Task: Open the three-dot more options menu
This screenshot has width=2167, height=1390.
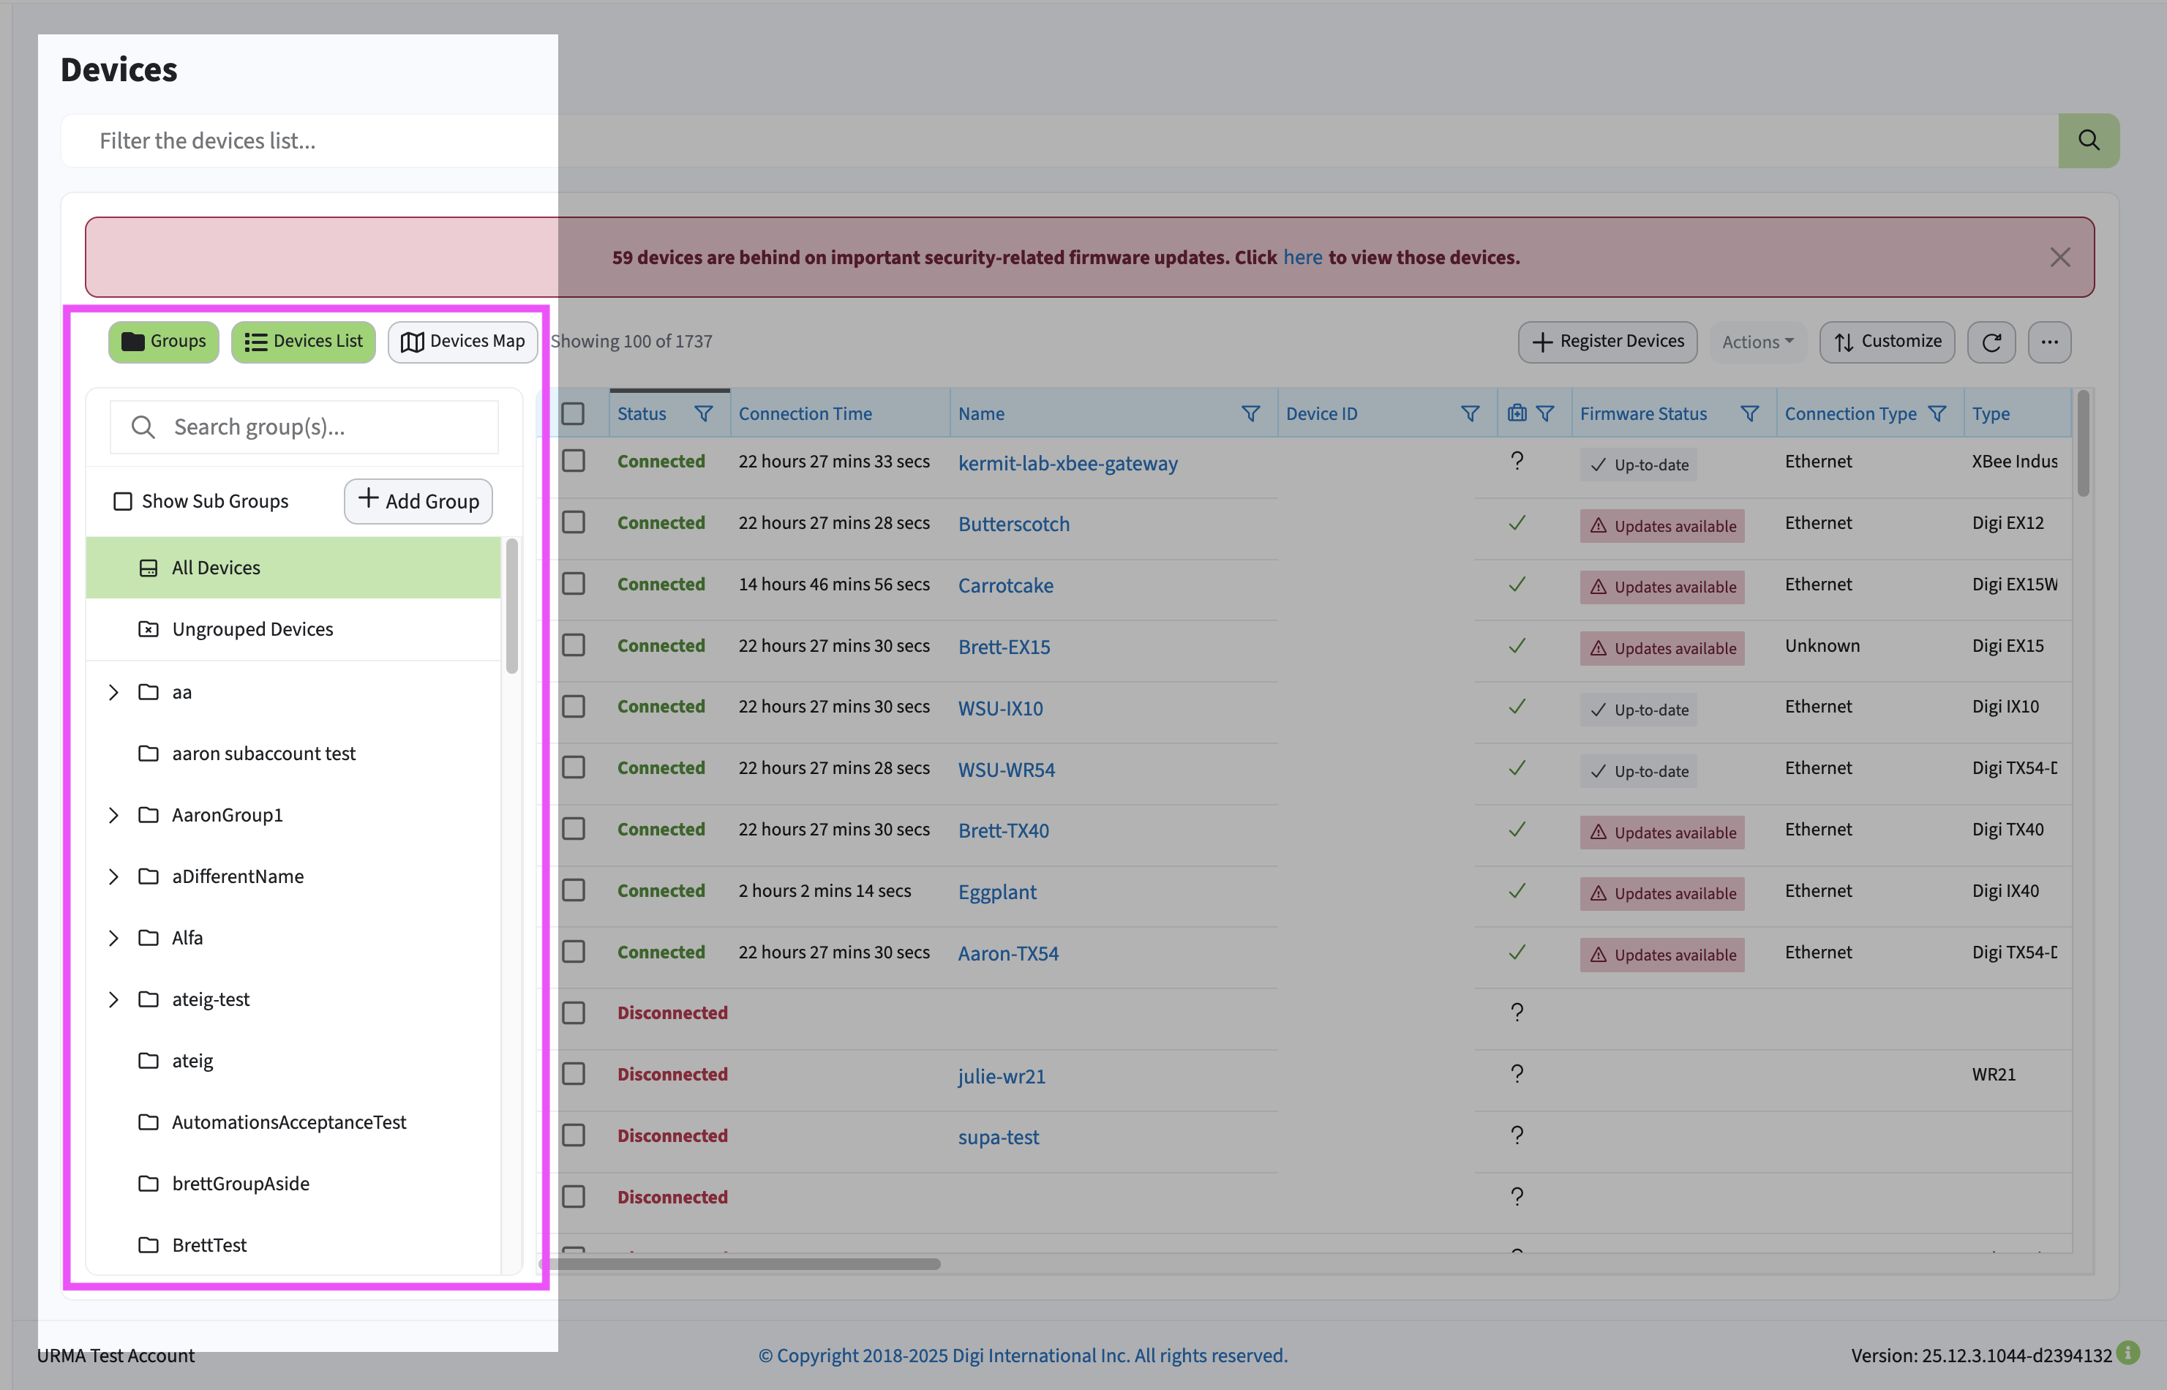Action: tap(2048, 342)
